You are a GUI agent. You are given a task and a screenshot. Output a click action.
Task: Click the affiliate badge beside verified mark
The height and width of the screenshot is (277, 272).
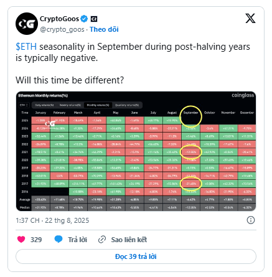tap(94, 19)
